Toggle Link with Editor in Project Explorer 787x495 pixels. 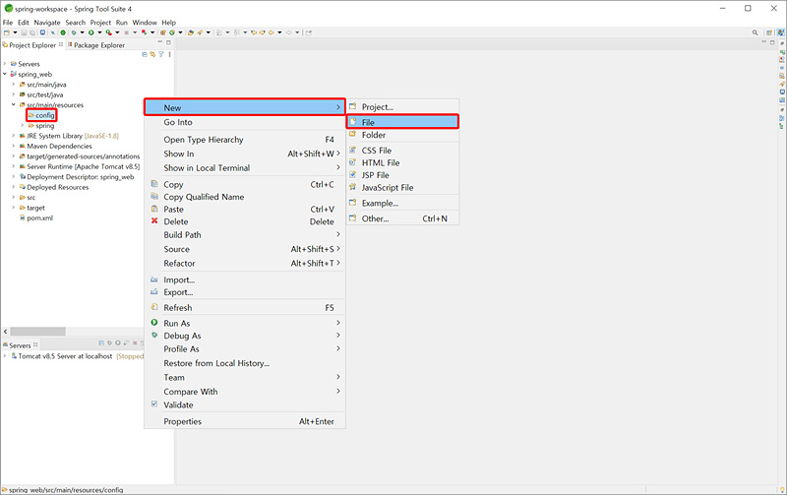pyautogui.click(x=152, y=54)
